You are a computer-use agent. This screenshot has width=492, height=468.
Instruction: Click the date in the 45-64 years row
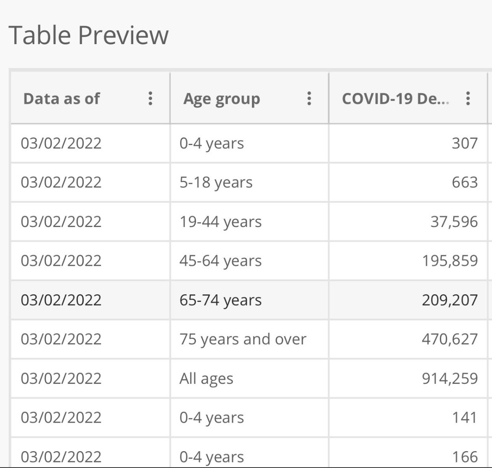61,261
